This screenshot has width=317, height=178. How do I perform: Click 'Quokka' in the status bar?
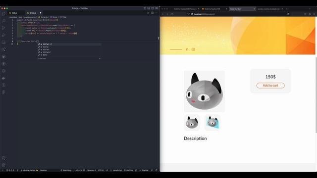(x=43, y=170)
